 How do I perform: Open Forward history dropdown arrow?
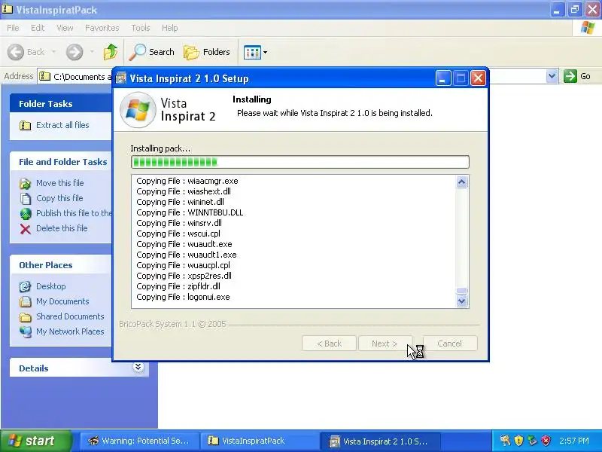point(92,51)
